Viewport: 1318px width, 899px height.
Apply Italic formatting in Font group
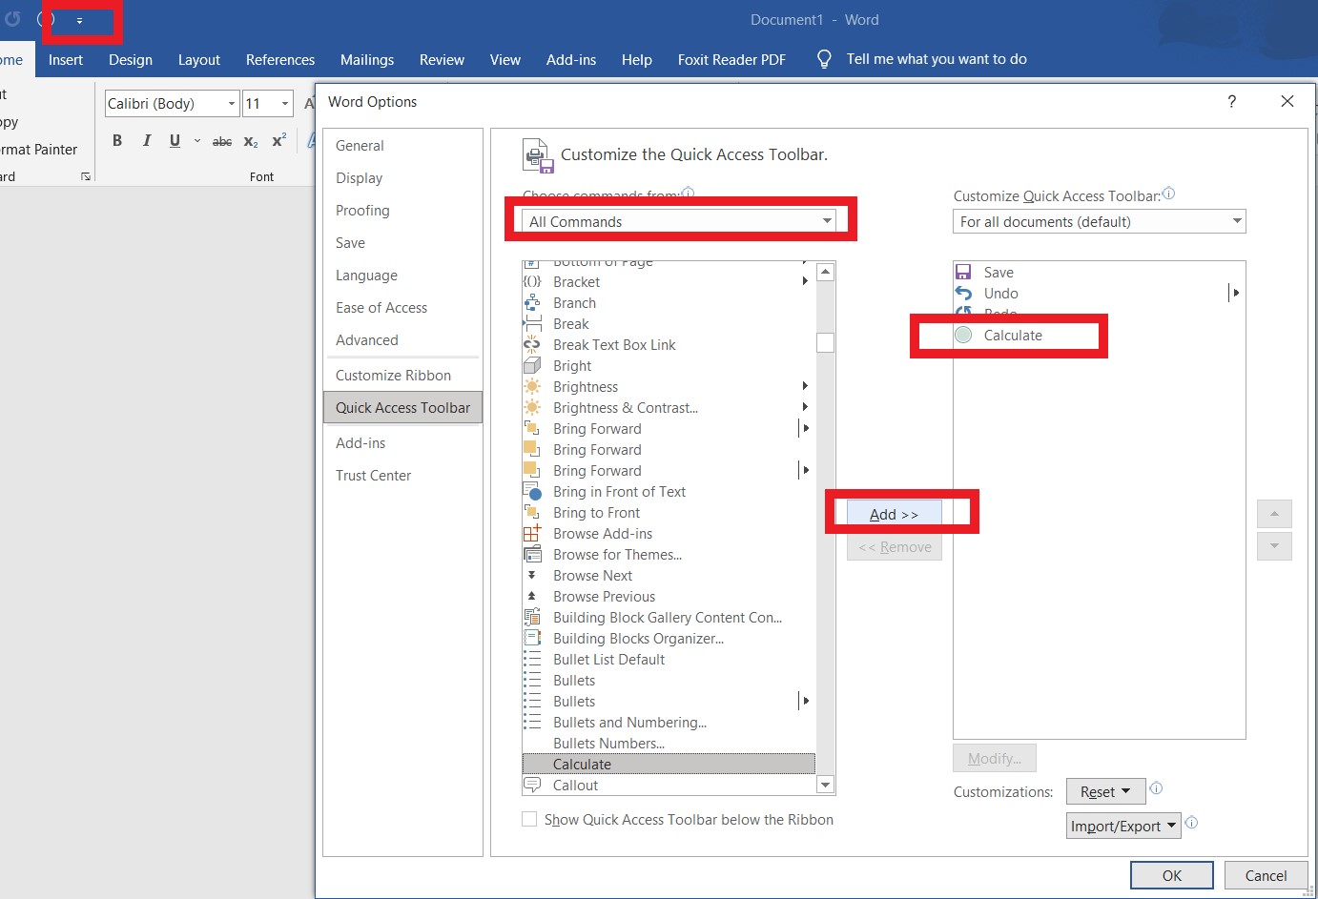click(146, 140)
